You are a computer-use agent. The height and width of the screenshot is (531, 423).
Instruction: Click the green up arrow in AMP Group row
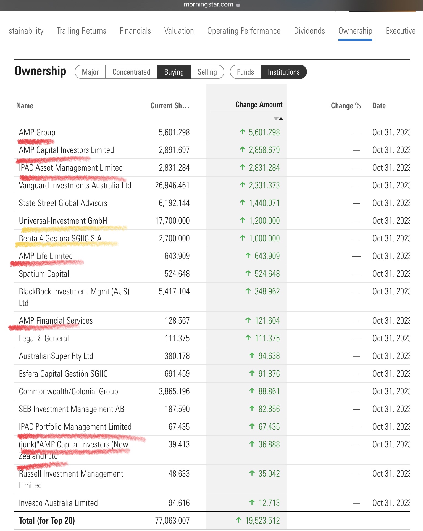pyautogui.click(x=242, y=132)
